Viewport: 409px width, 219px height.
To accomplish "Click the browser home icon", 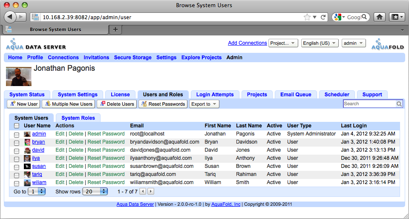I will click(x=380, y=17).
